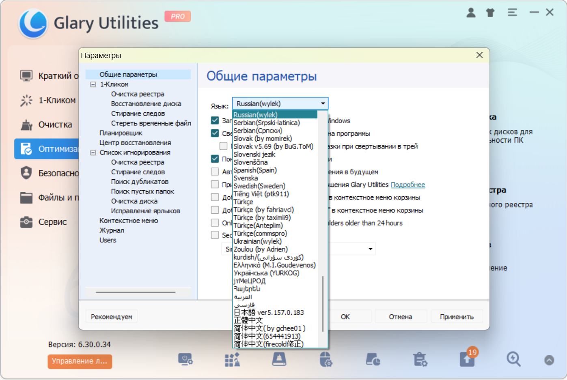Tick the indented checkbox about свертывании в трей
Screen dimensions: 567x380
click(x=224, y=146)
